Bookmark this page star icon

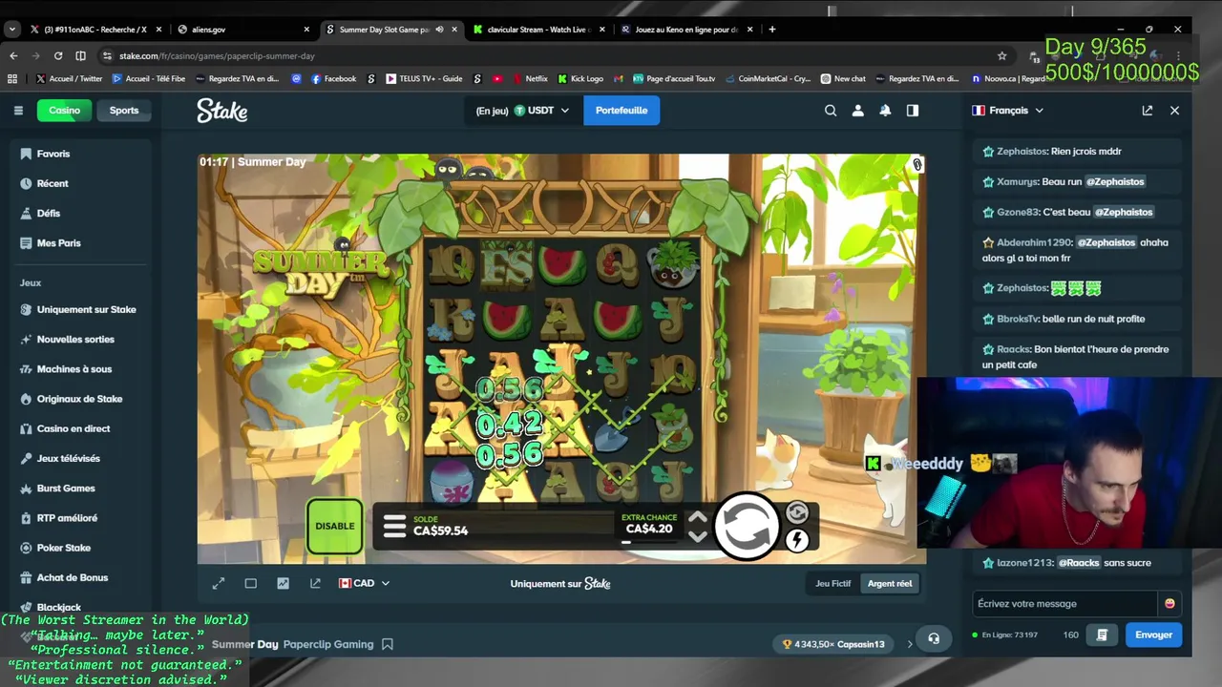(x=1001, y=56)
